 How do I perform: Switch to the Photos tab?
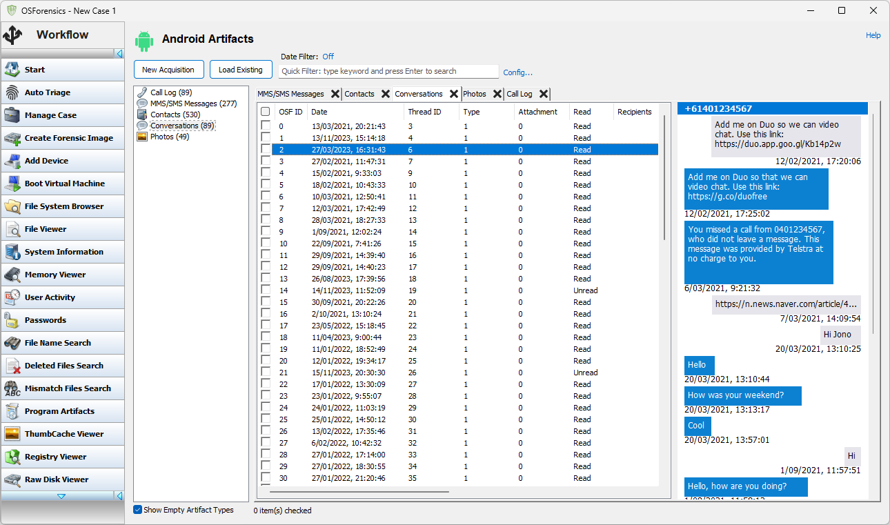click(x=475, y=94)
